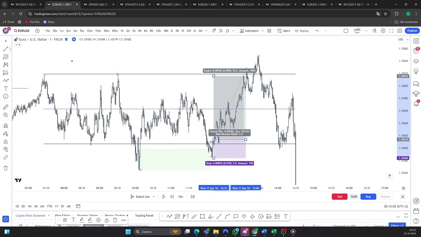The width and height of the screenshot is (421, 237).
Task: Switch chart to 4h interval
Action: [x=140, y=31]
